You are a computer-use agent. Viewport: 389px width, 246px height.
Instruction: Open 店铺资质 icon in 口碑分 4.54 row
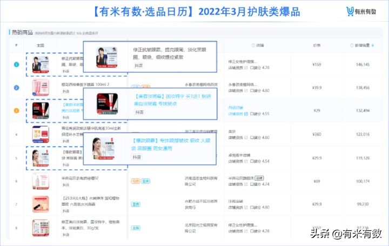[x=246, y=161]
